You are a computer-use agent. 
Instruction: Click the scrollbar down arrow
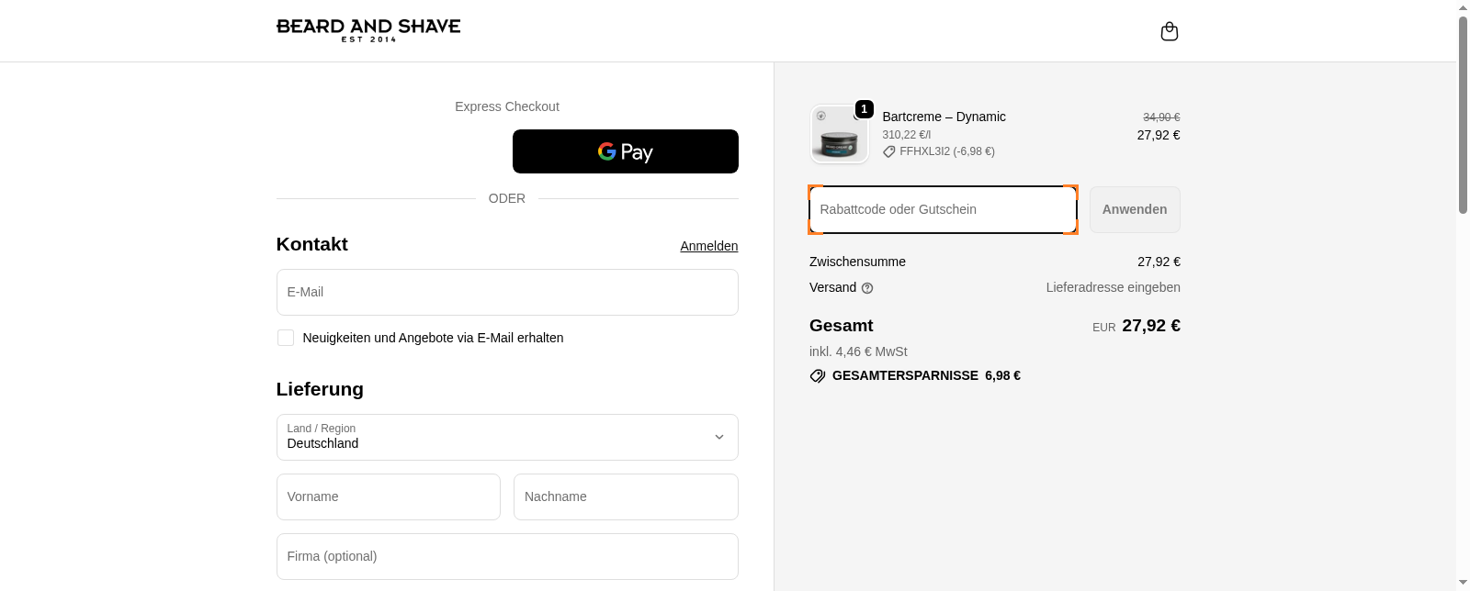(1463, 583)
